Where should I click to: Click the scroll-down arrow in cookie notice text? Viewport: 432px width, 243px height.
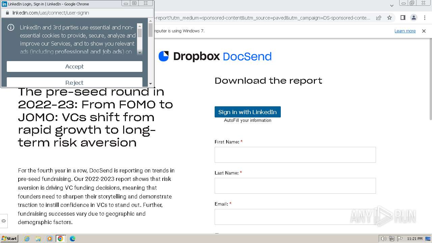click(x=140, y=53)
